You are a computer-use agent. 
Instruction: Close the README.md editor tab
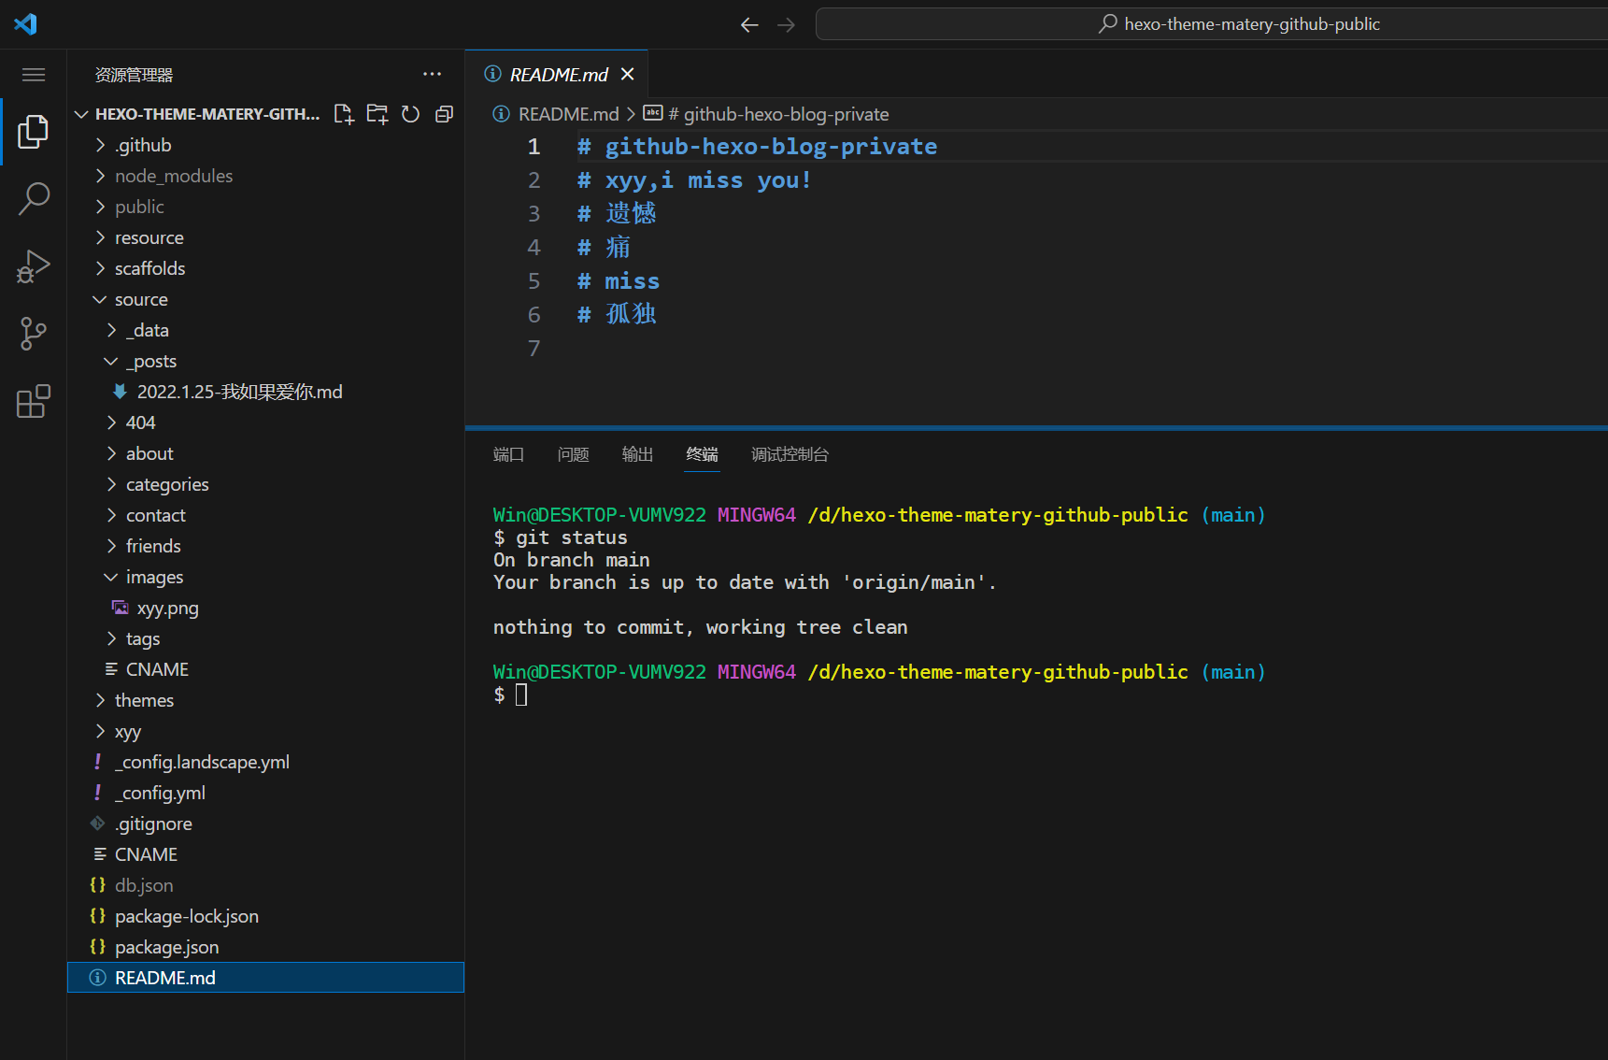[x=628, y=74]
